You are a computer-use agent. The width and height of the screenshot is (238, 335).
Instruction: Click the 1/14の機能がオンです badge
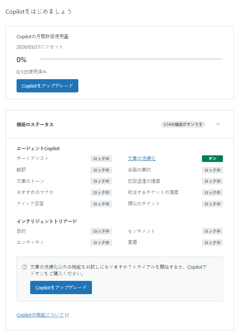point(183,124)
